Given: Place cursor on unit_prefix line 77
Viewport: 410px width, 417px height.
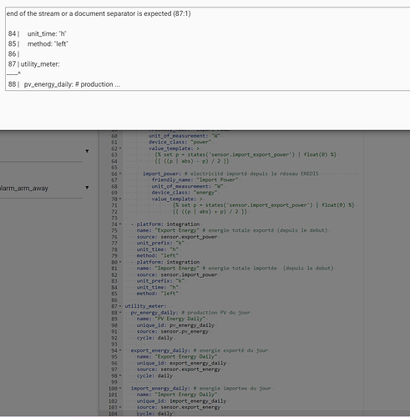Looking at the screenshot, I should (x=160, y=243).
